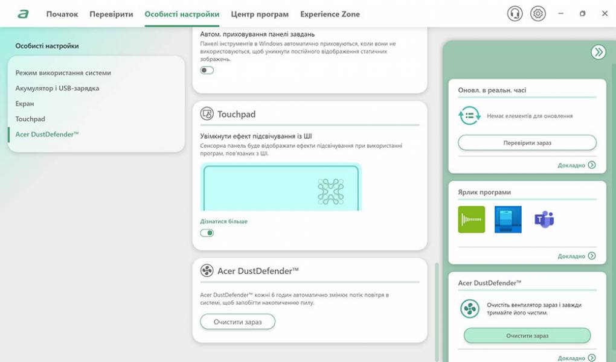Image resolution: width=616 pixels, height=362 pixels.
Task: Collapse the right panel with double-chevron icon
Action: (x=598, y=52)
